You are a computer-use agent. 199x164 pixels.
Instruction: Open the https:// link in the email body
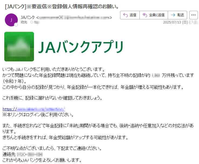click(34, 109)
